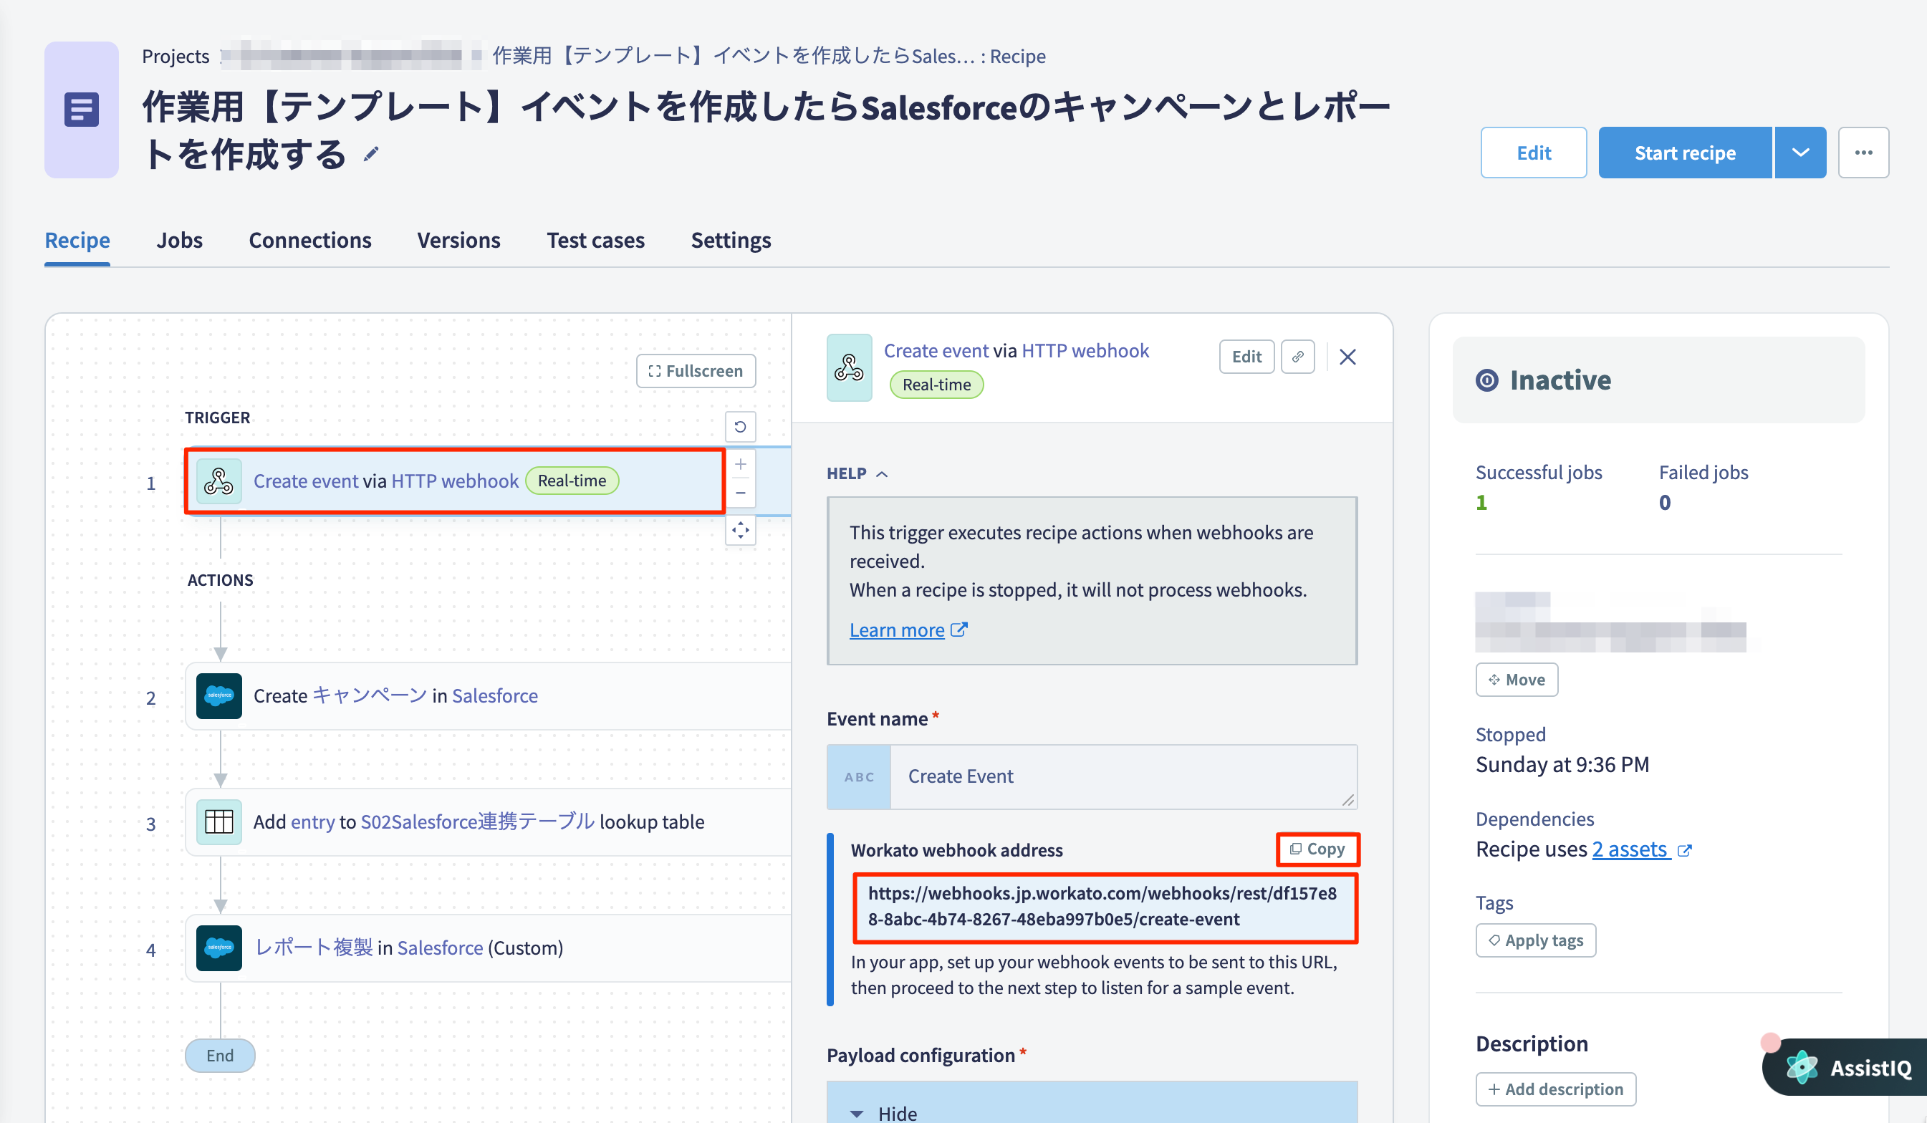The image size is (1927, 1123).
Task: Switch to the Jobs tab
Action: [x=179, y=240]
